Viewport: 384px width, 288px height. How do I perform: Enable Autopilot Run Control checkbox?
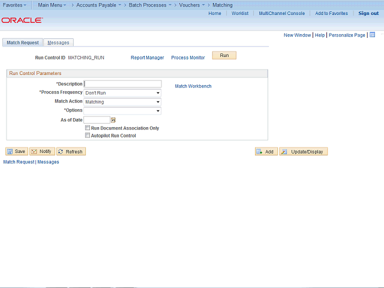[88, 135]
